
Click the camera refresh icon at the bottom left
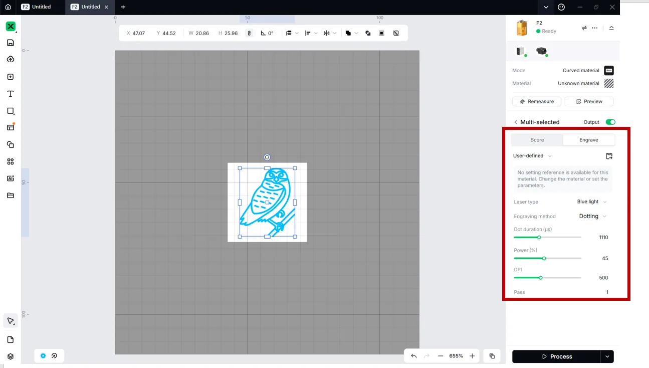(x=54, y=356)
